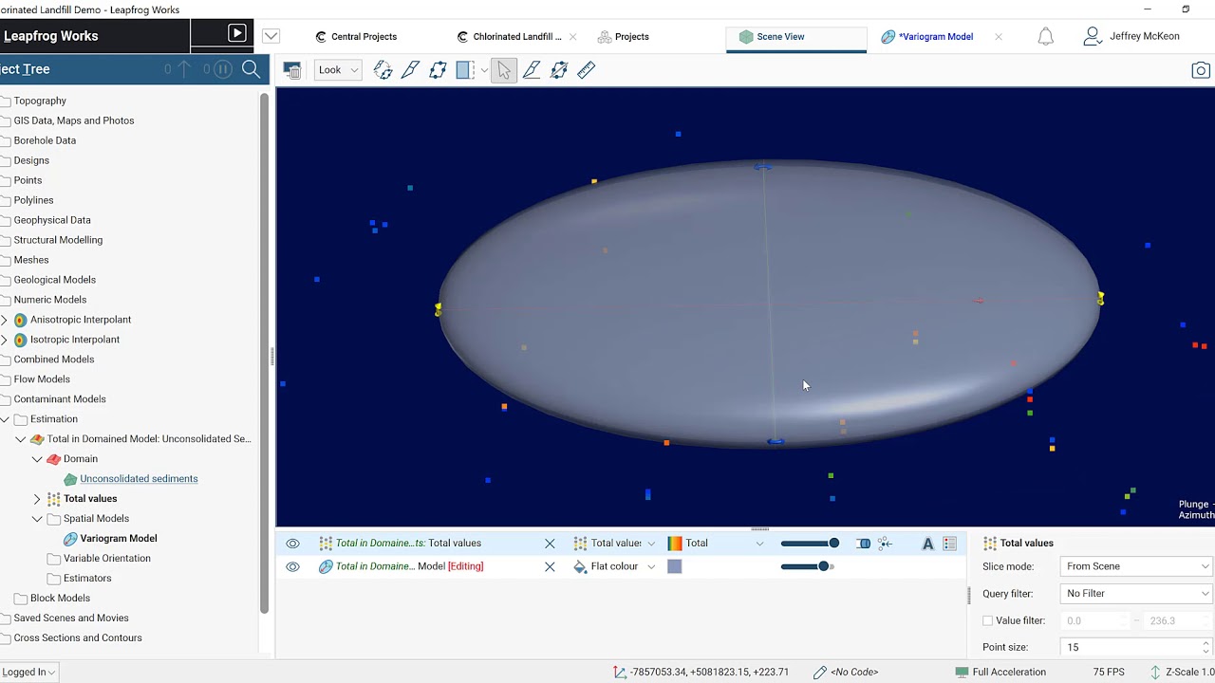Image resolution: width=1215 pixels, height=683 pixels.
Task: Select Variogram Model in project tree
Action: tap(119, 539)
